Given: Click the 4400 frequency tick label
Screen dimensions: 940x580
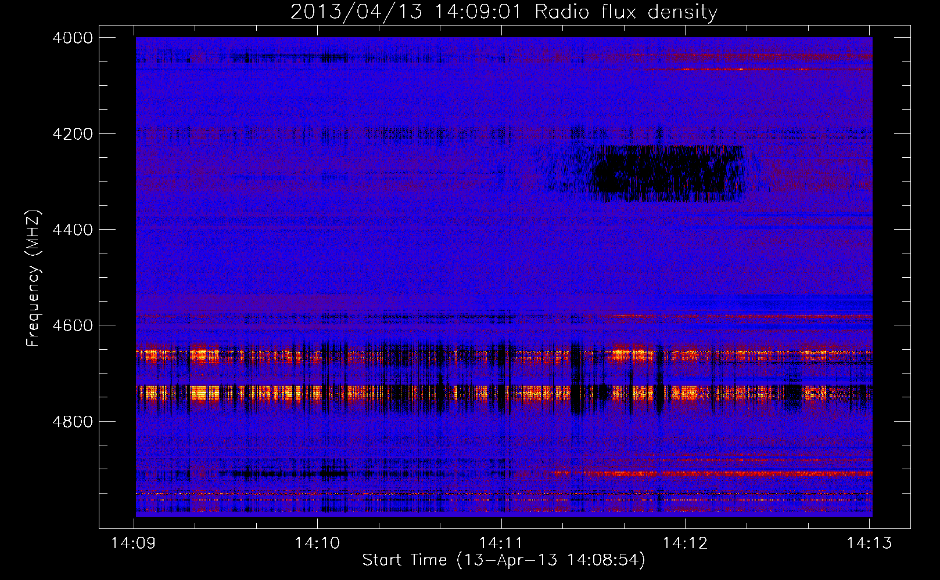Looking at the screenshot, I should 73,230.
